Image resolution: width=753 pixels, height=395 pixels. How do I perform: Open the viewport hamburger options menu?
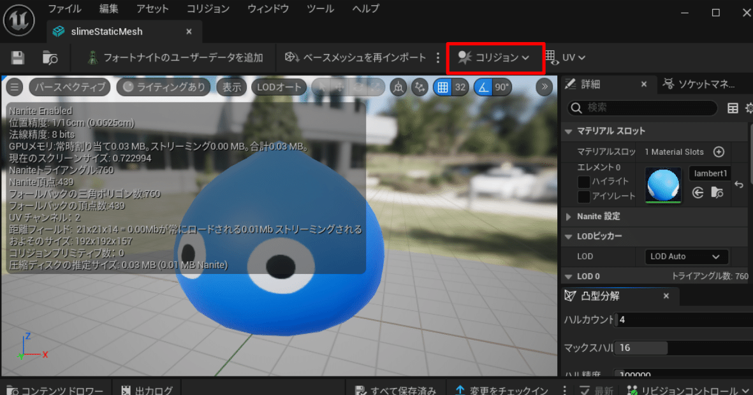15,87
